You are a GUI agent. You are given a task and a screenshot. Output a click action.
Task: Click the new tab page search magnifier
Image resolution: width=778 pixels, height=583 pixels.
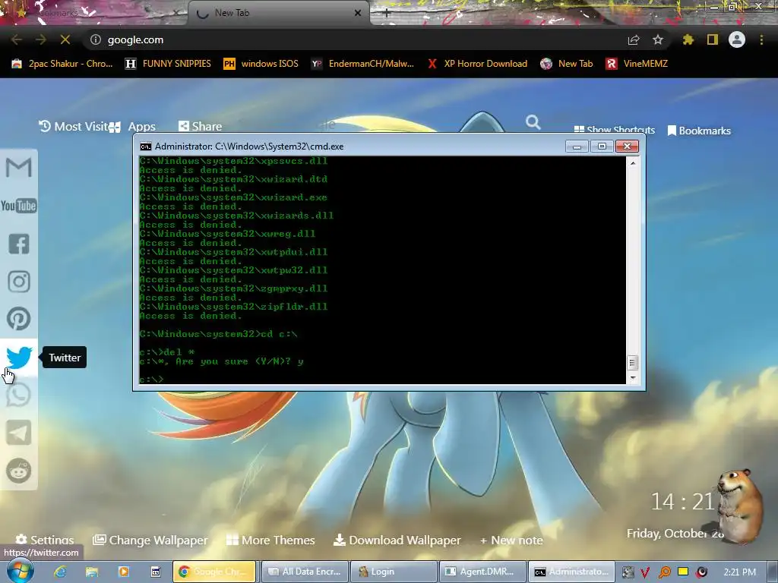533,122
